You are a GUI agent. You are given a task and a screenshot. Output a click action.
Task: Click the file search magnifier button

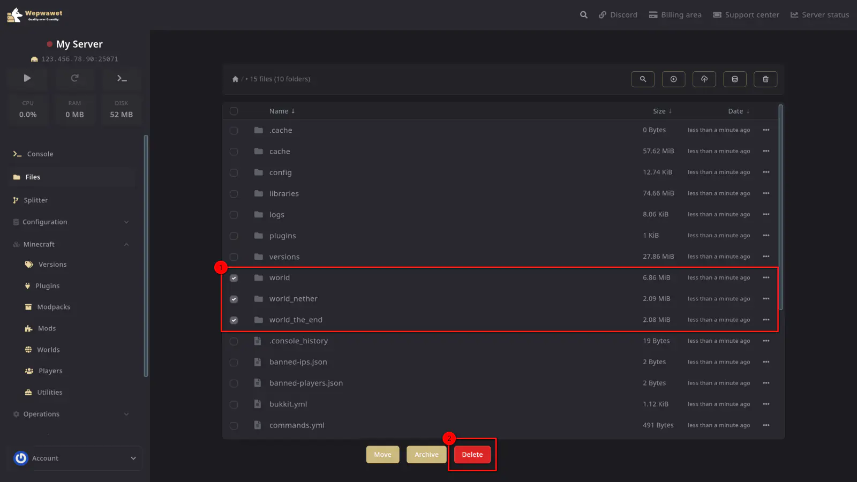643,79
